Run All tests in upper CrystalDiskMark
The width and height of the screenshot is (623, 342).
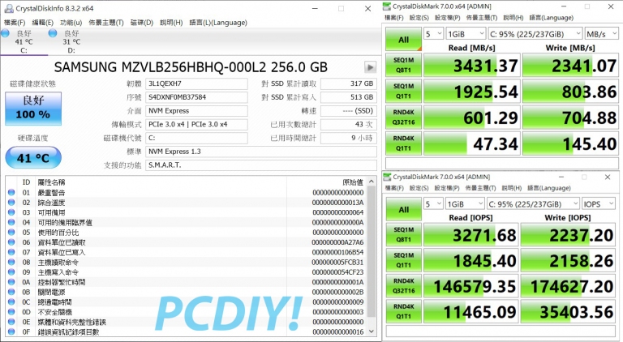(404, 39)
